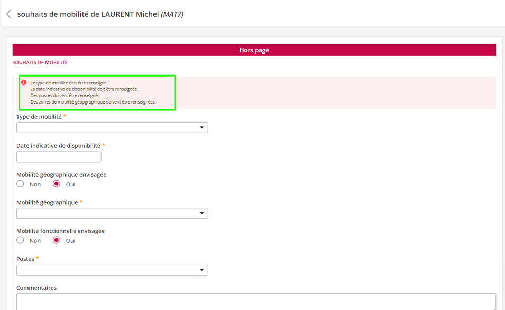Click the SOUHAITS DE MOBILITÉ section heading

[x=40, y=63]
